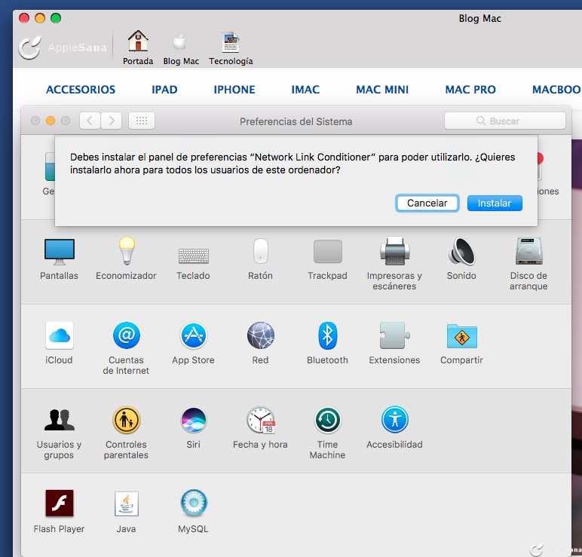Open Usuarios y grupos pane
Image resolution: width=582 pixels, height=557 pixels.
(59, 433)
